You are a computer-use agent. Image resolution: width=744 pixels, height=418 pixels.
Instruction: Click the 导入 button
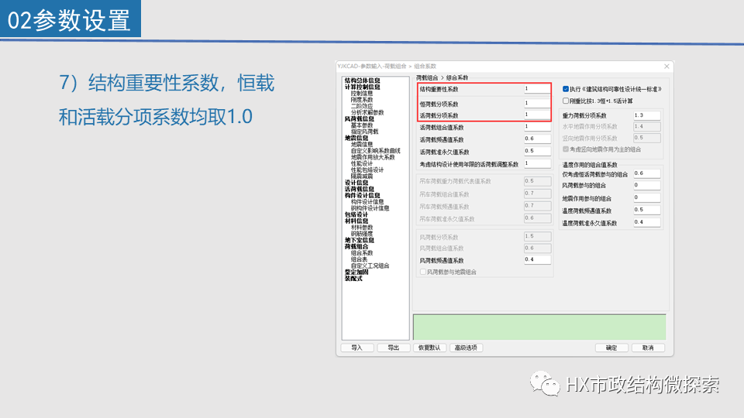[x=356, y=348]
